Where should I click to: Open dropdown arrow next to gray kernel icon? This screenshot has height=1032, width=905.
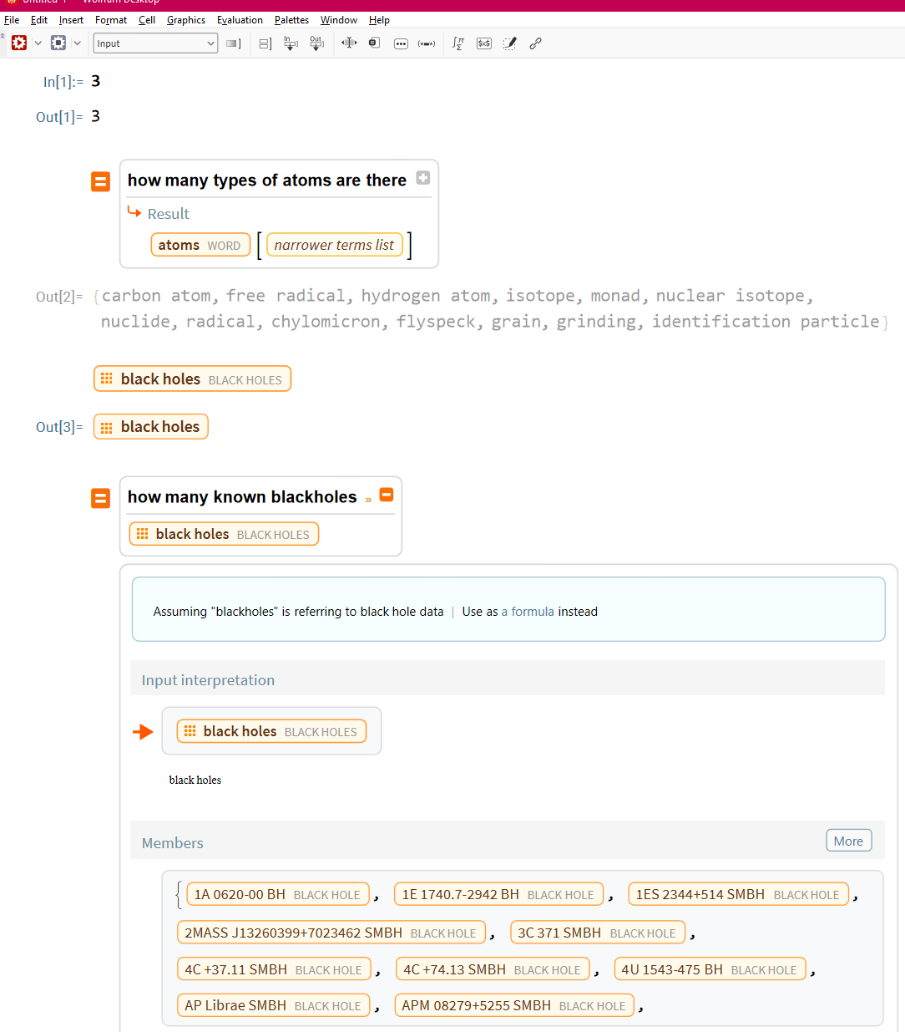pyautogui.click(x=78, y=43)
